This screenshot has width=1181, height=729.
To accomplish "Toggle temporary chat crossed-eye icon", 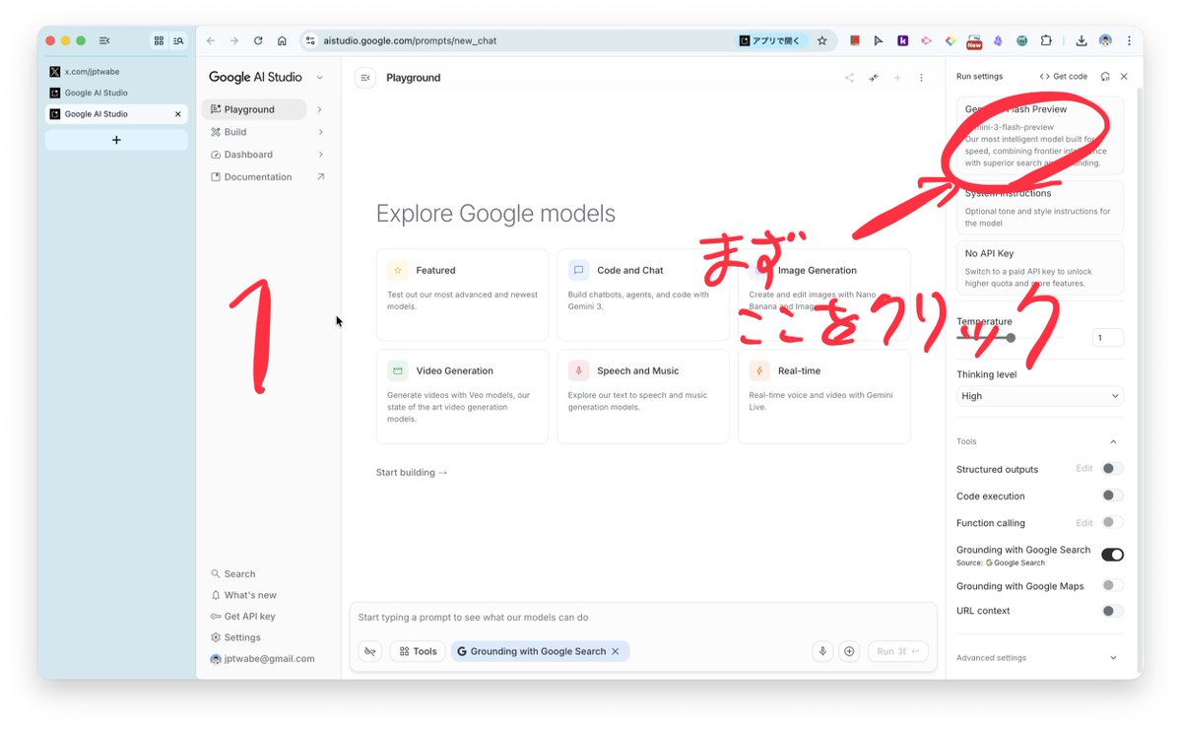I will [x=369, y=651].
